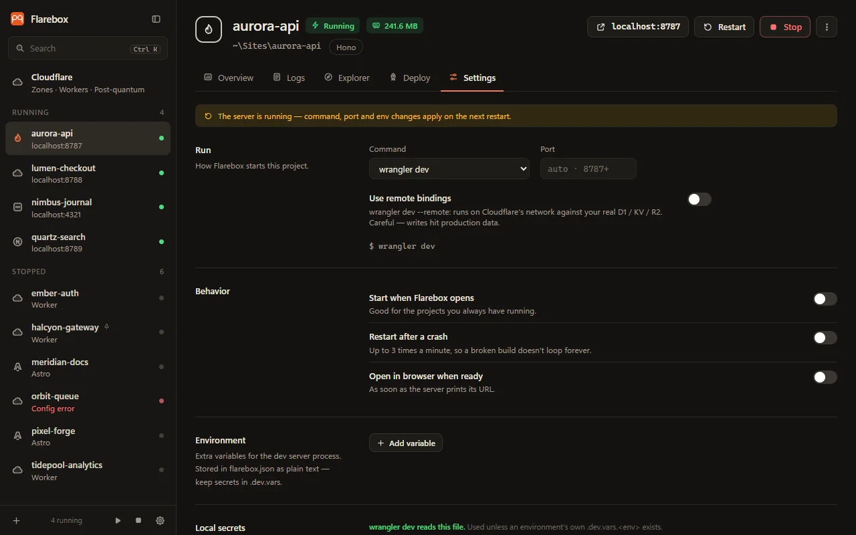Screen dimensions: 856x535
Task: Click the Cloudflare cloud icon
Action: point(18,82)
